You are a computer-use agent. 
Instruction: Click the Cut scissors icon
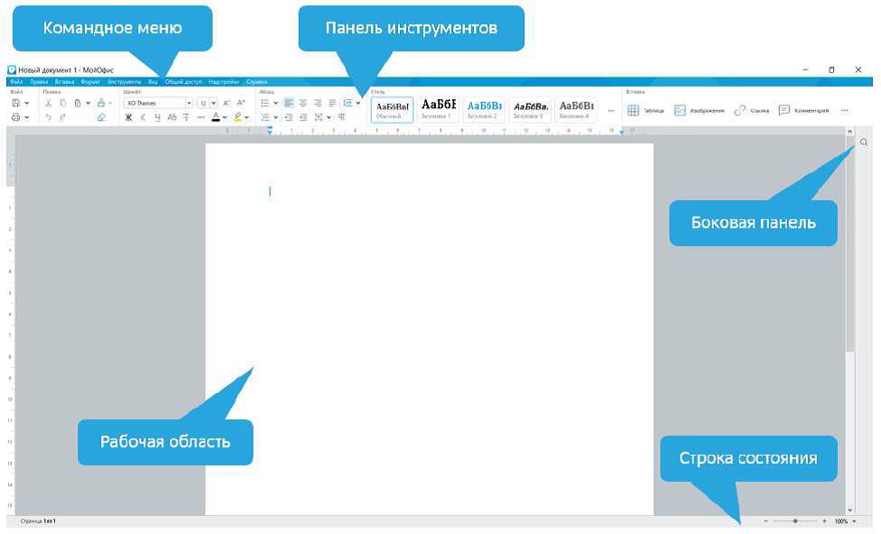pyautogui.click(x=49, y=103)
